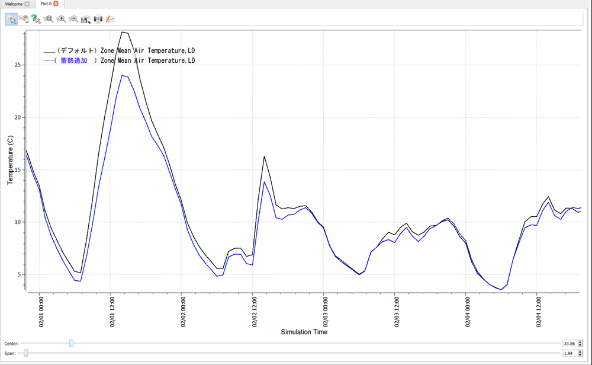Focus the Center value field showing 33.86

pos(570,344)
